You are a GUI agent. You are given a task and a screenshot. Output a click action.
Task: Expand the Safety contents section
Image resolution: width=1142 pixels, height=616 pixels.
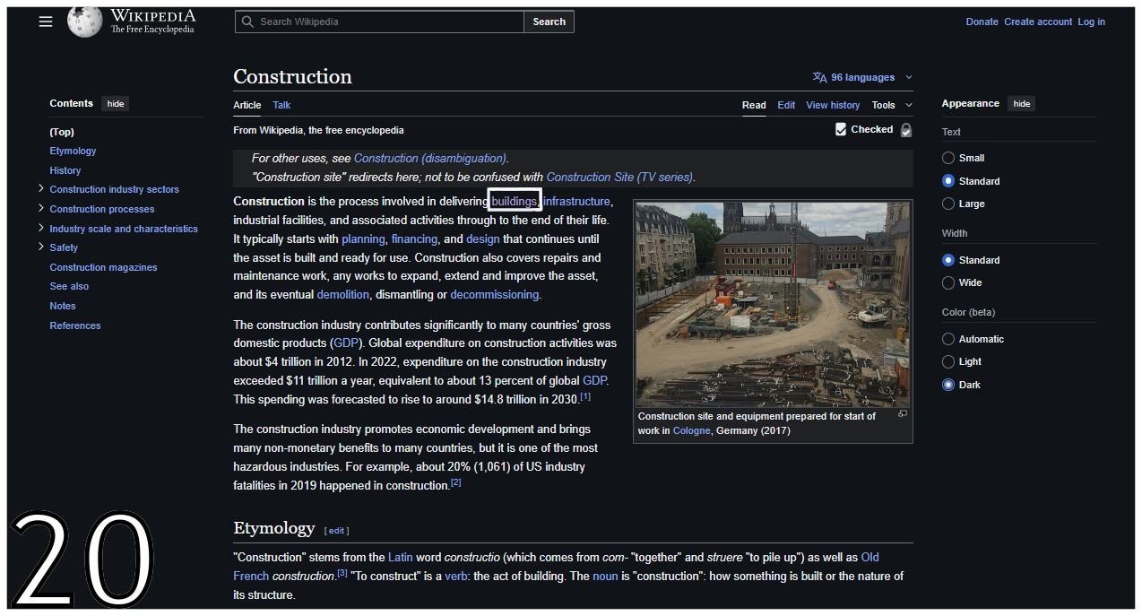(x=41, y=247)
